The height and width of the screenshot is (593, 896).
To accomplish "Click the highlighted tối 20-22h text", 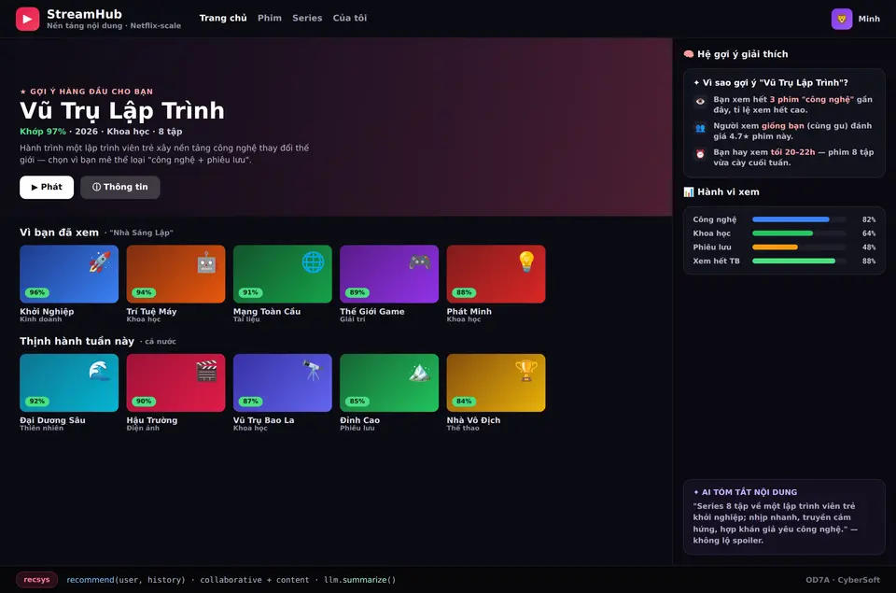I will 792,151.
